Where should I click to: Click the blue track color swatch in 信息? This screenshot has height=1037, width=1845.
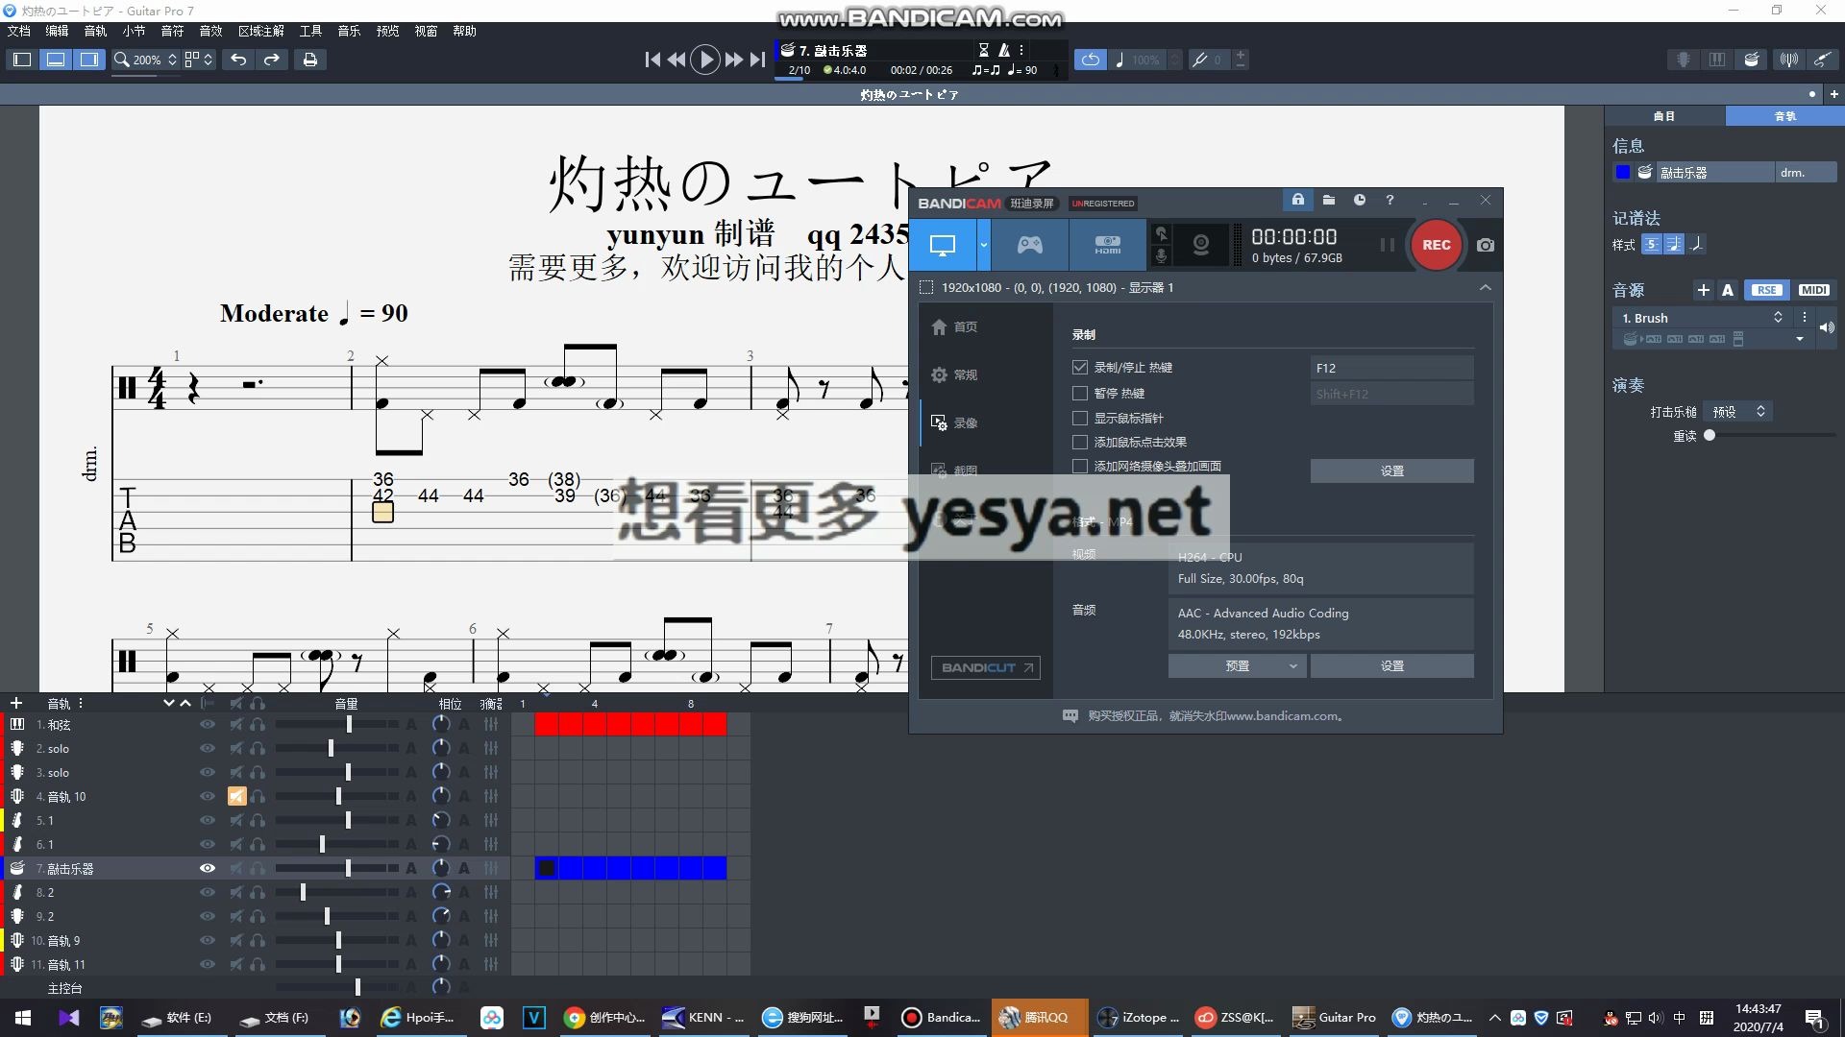click(1622, 173)
